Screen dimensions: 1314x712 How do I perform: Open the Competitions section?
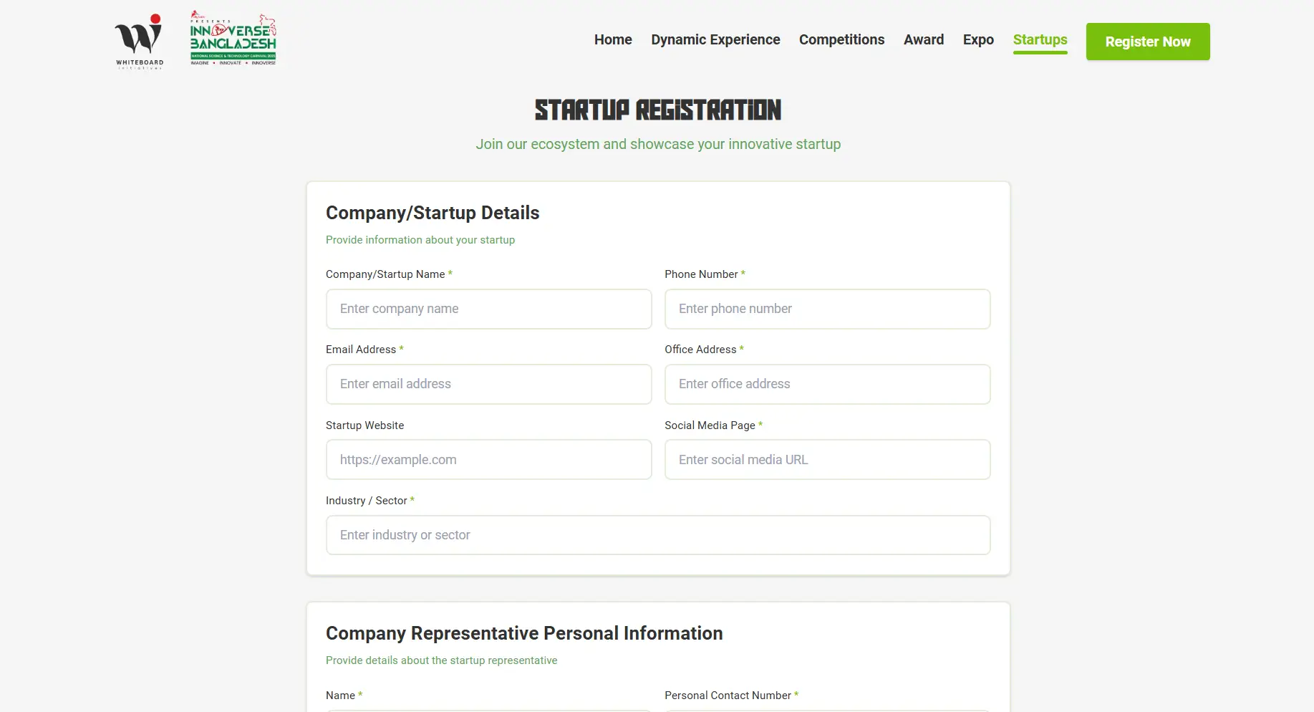click(841, 40)
